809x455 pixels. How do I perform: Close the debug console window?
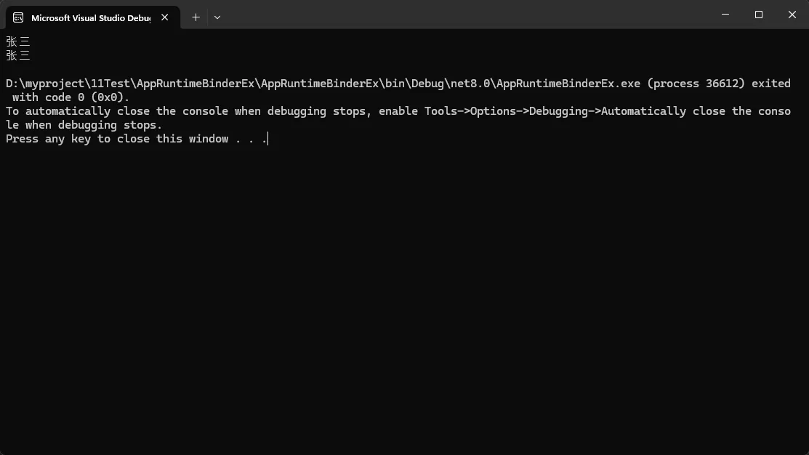click(x=792, y=15)
